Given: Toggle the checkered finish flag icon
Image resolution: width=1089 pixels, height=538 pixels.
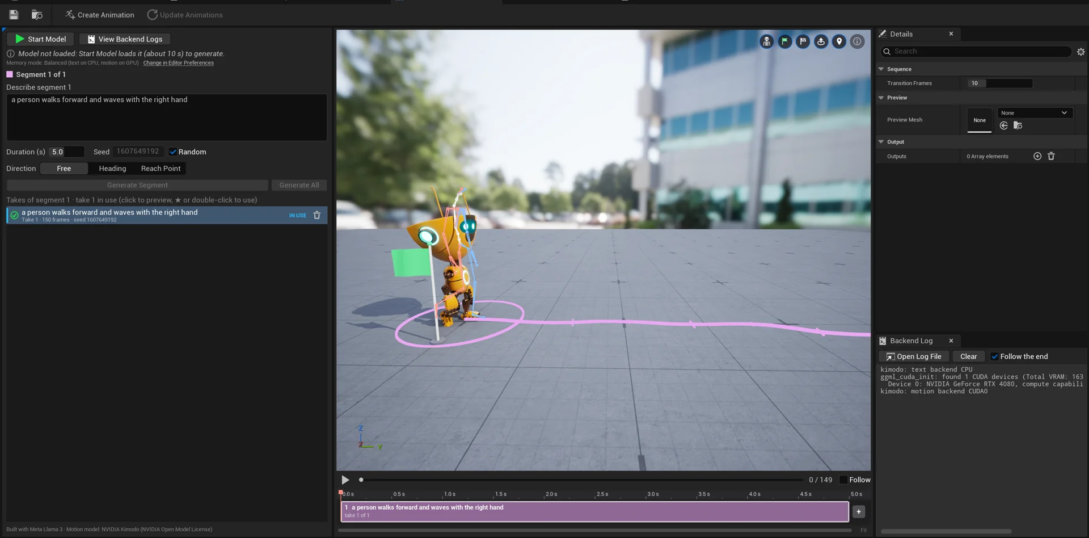Looking at the screenshot, I should pos(803,41).
